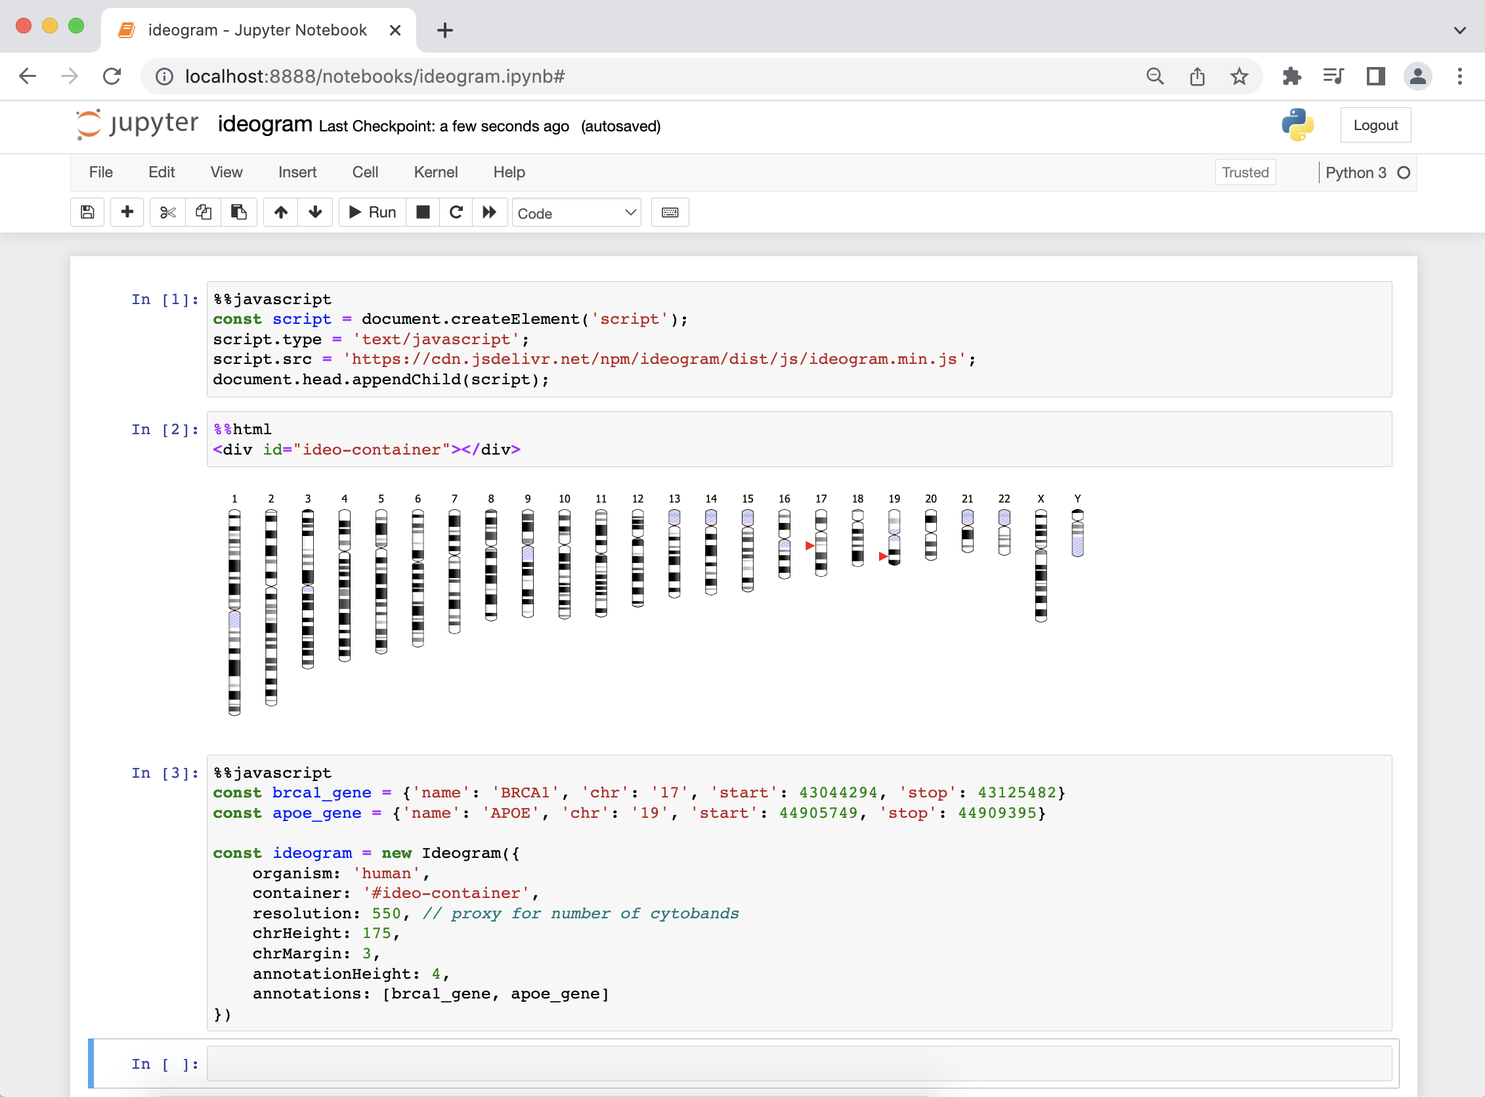Open the Cell menu
1485x1097 pixels.
365,173
